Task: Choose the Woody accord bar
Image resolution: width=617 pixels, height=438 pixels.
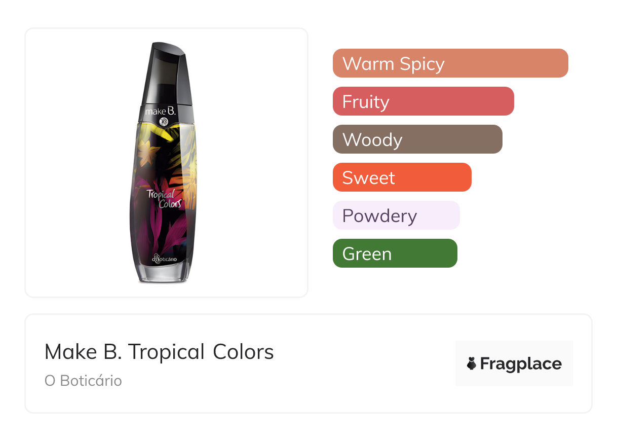Action: (x=417, y=139)
